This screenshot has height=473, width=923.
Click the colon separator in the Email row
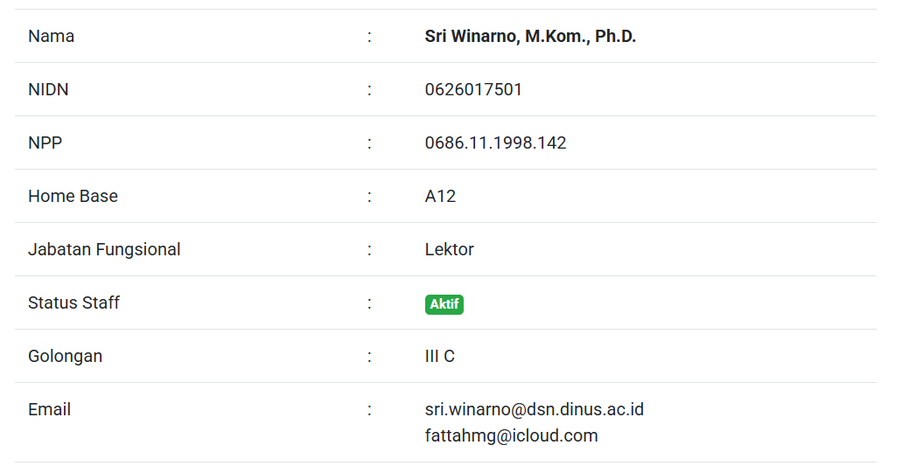click(369, 410)
